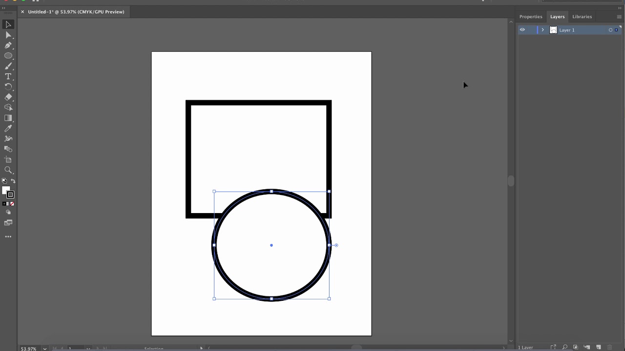Viewport: 625px width, 351px height.
Task: Click the black rectangle's stroke
Action: point(258,103)
